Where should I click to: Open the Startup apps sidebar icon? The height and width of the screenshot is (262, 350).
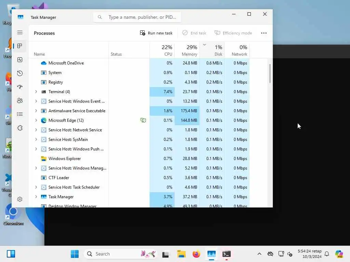pos(20,87)
